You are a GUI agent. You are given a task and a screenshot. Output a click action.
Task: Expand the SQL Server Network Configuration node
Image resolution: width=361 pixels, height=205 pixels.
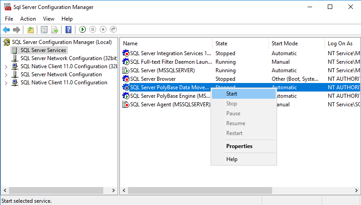[x=6, y=75]
